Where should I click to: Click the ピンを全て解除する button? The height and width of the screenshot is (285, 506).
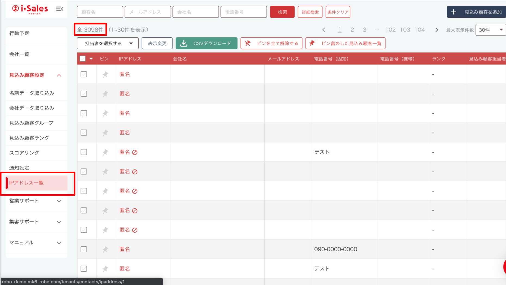tap(271, 43)
